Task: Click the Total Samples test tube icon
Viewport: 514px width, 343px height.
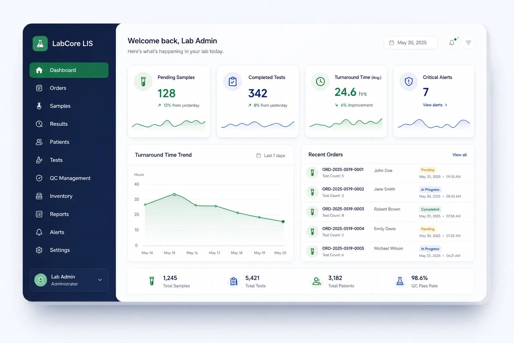Action: (x=152, y=281)
